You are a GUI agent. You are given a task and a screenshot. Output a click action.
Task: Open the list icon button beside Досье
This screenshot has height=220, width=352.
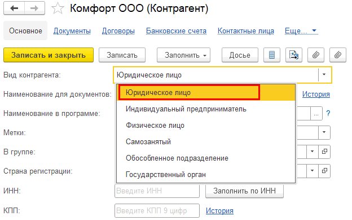click(x=272, y=55)
